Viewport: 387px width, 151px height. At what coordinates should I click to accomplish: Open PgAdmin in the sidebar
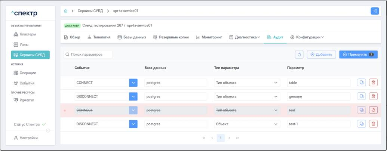point(24,100)
